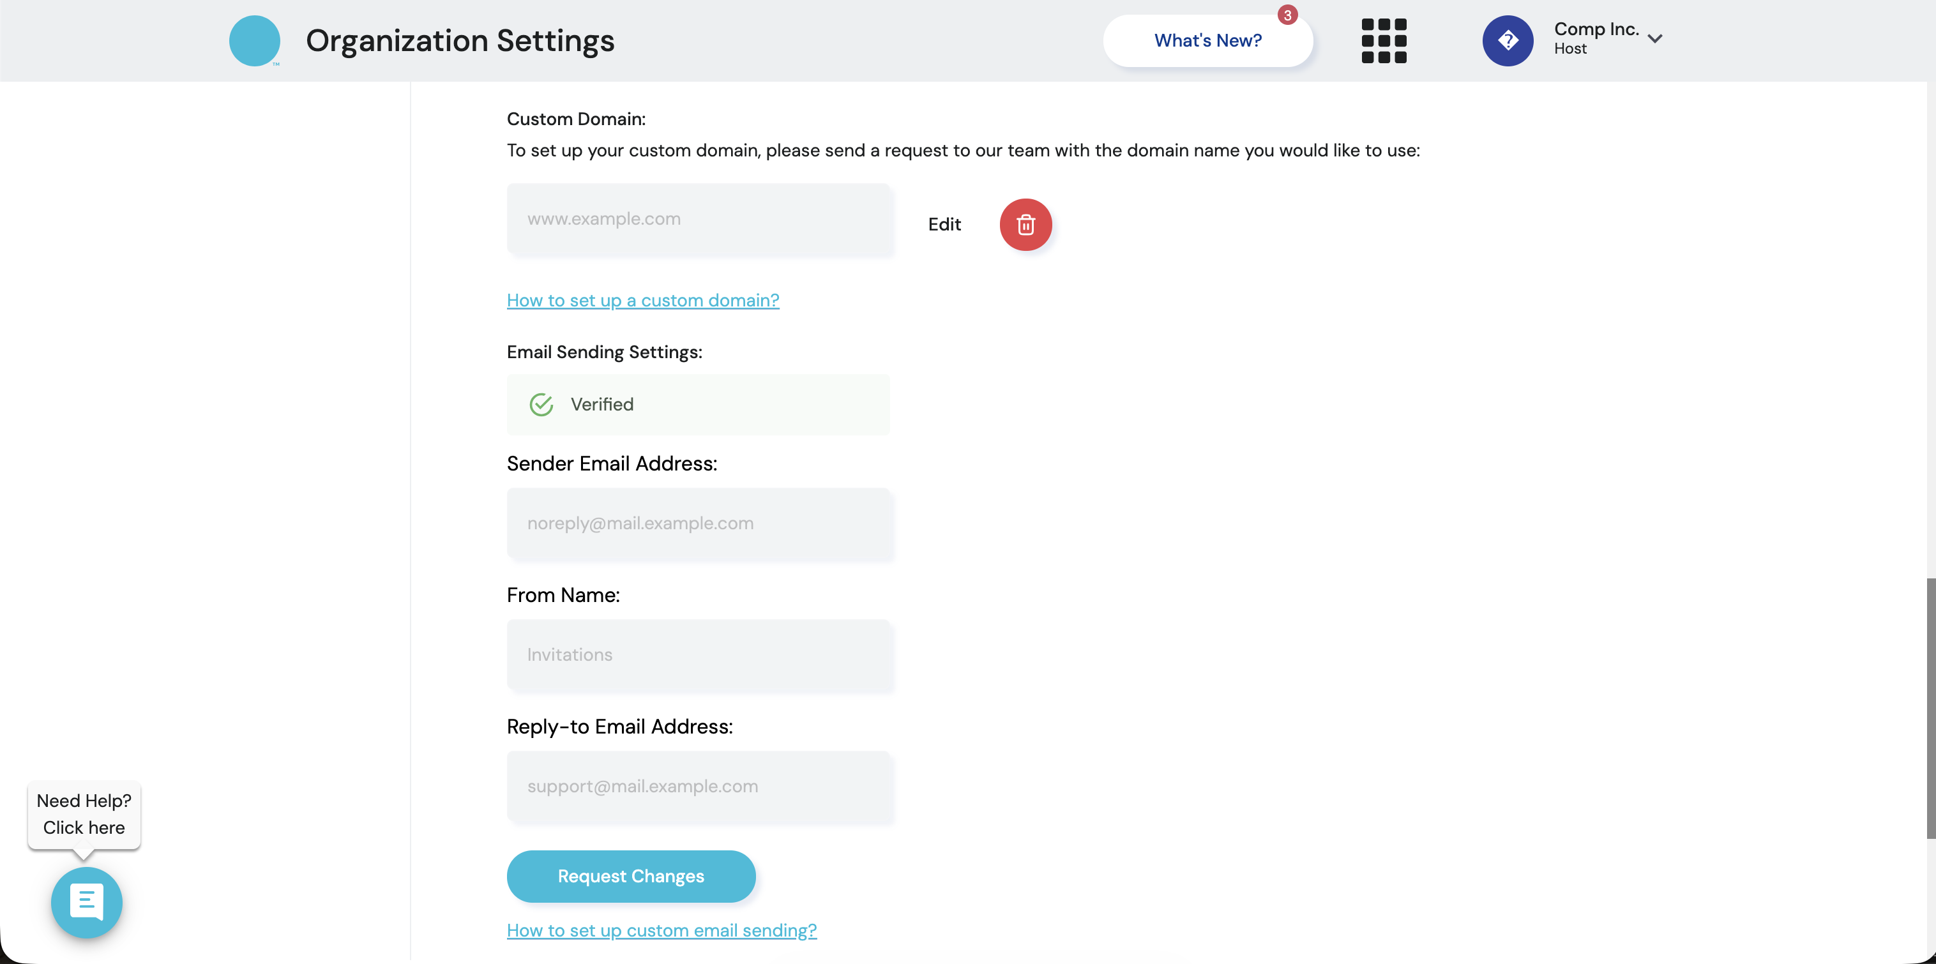The image size is (1936, 964).
Task: Open the help chat bubble icon
Action: tap(86, 901)
